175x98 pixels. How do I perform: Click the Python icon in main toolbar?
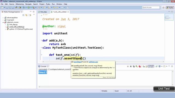click(x=16, y=8)
